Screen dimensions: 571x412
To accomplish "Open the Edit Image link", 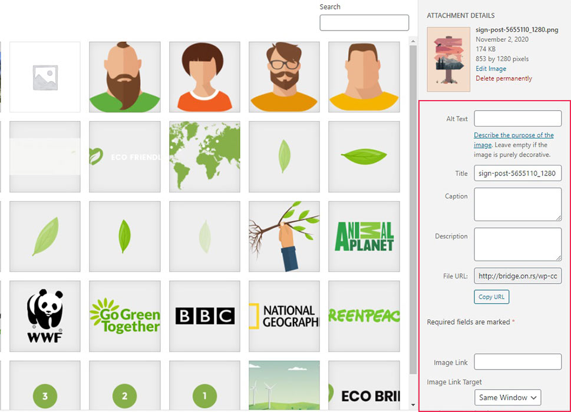I will pyautogui.click(x=491, y=69).
